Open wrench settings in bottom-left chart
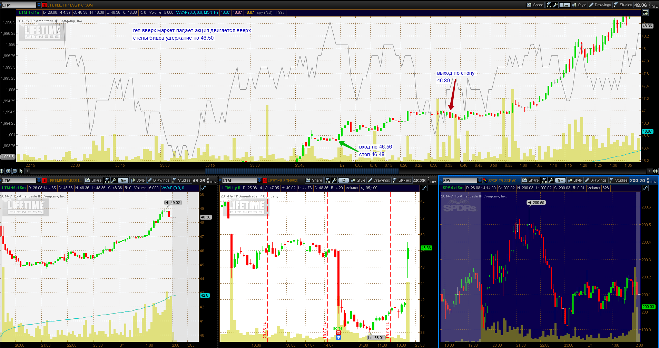Image resolution: width=659 pixels, height=348 pixels. coord(114,180)
